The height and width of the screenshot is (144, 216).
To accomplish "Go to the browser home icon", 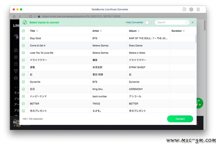I will click(x=14, y=16).
